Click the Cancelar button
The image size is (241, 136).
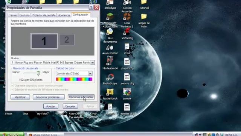[70, 106]
